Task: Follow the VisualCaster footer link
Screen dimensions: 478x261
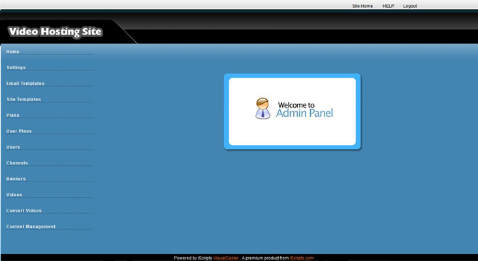Action: 225,258
